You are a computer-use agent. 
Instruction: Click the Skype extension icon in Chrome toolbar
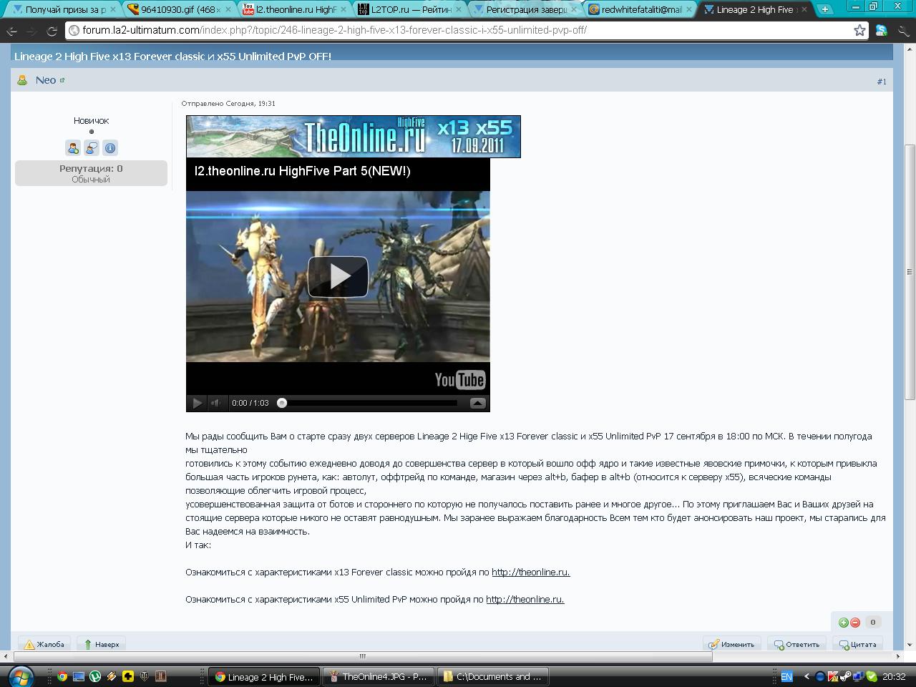[881, 31]
